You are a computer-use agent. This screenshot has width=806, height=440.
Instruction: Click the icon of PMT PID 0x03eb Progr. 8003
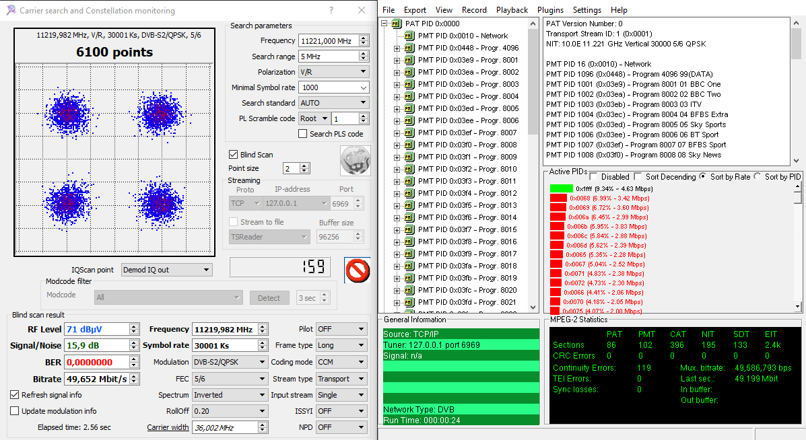pos(409,84)
